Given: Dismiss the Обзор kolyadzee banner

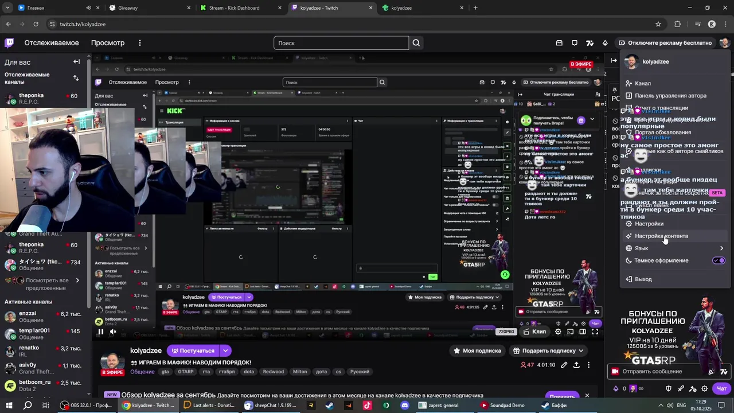Looking at the screenshot, I should point(587,396).
